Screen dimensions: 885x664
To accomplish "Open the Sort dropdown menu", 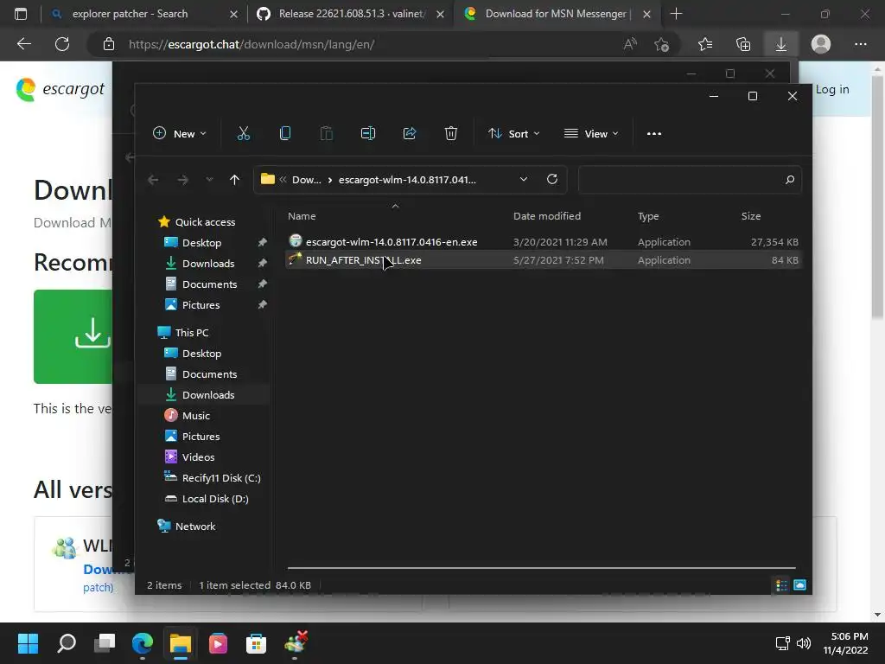I will coord(514,134).
